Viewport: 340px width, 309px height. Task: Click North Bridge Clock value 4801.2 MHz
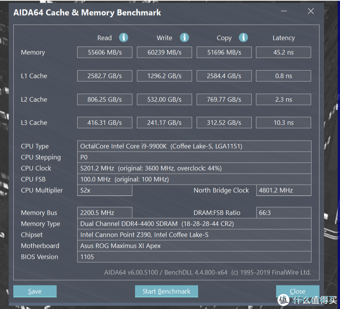(x=283, y=190)
